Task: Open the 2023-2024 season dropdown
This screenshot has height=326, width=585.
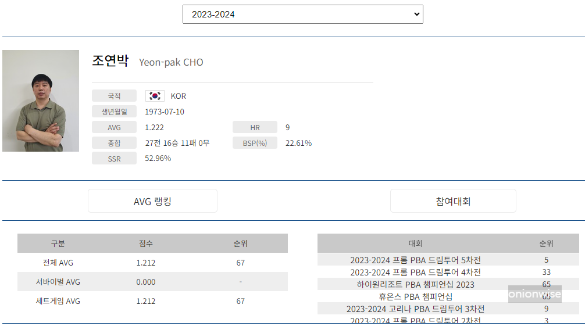Action: [x=302, y=14]
